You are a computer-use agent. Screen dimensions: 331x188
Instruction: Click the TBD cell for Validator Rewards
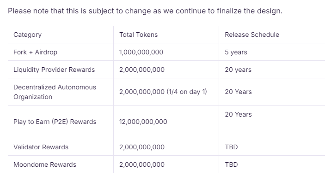(231, 147)
